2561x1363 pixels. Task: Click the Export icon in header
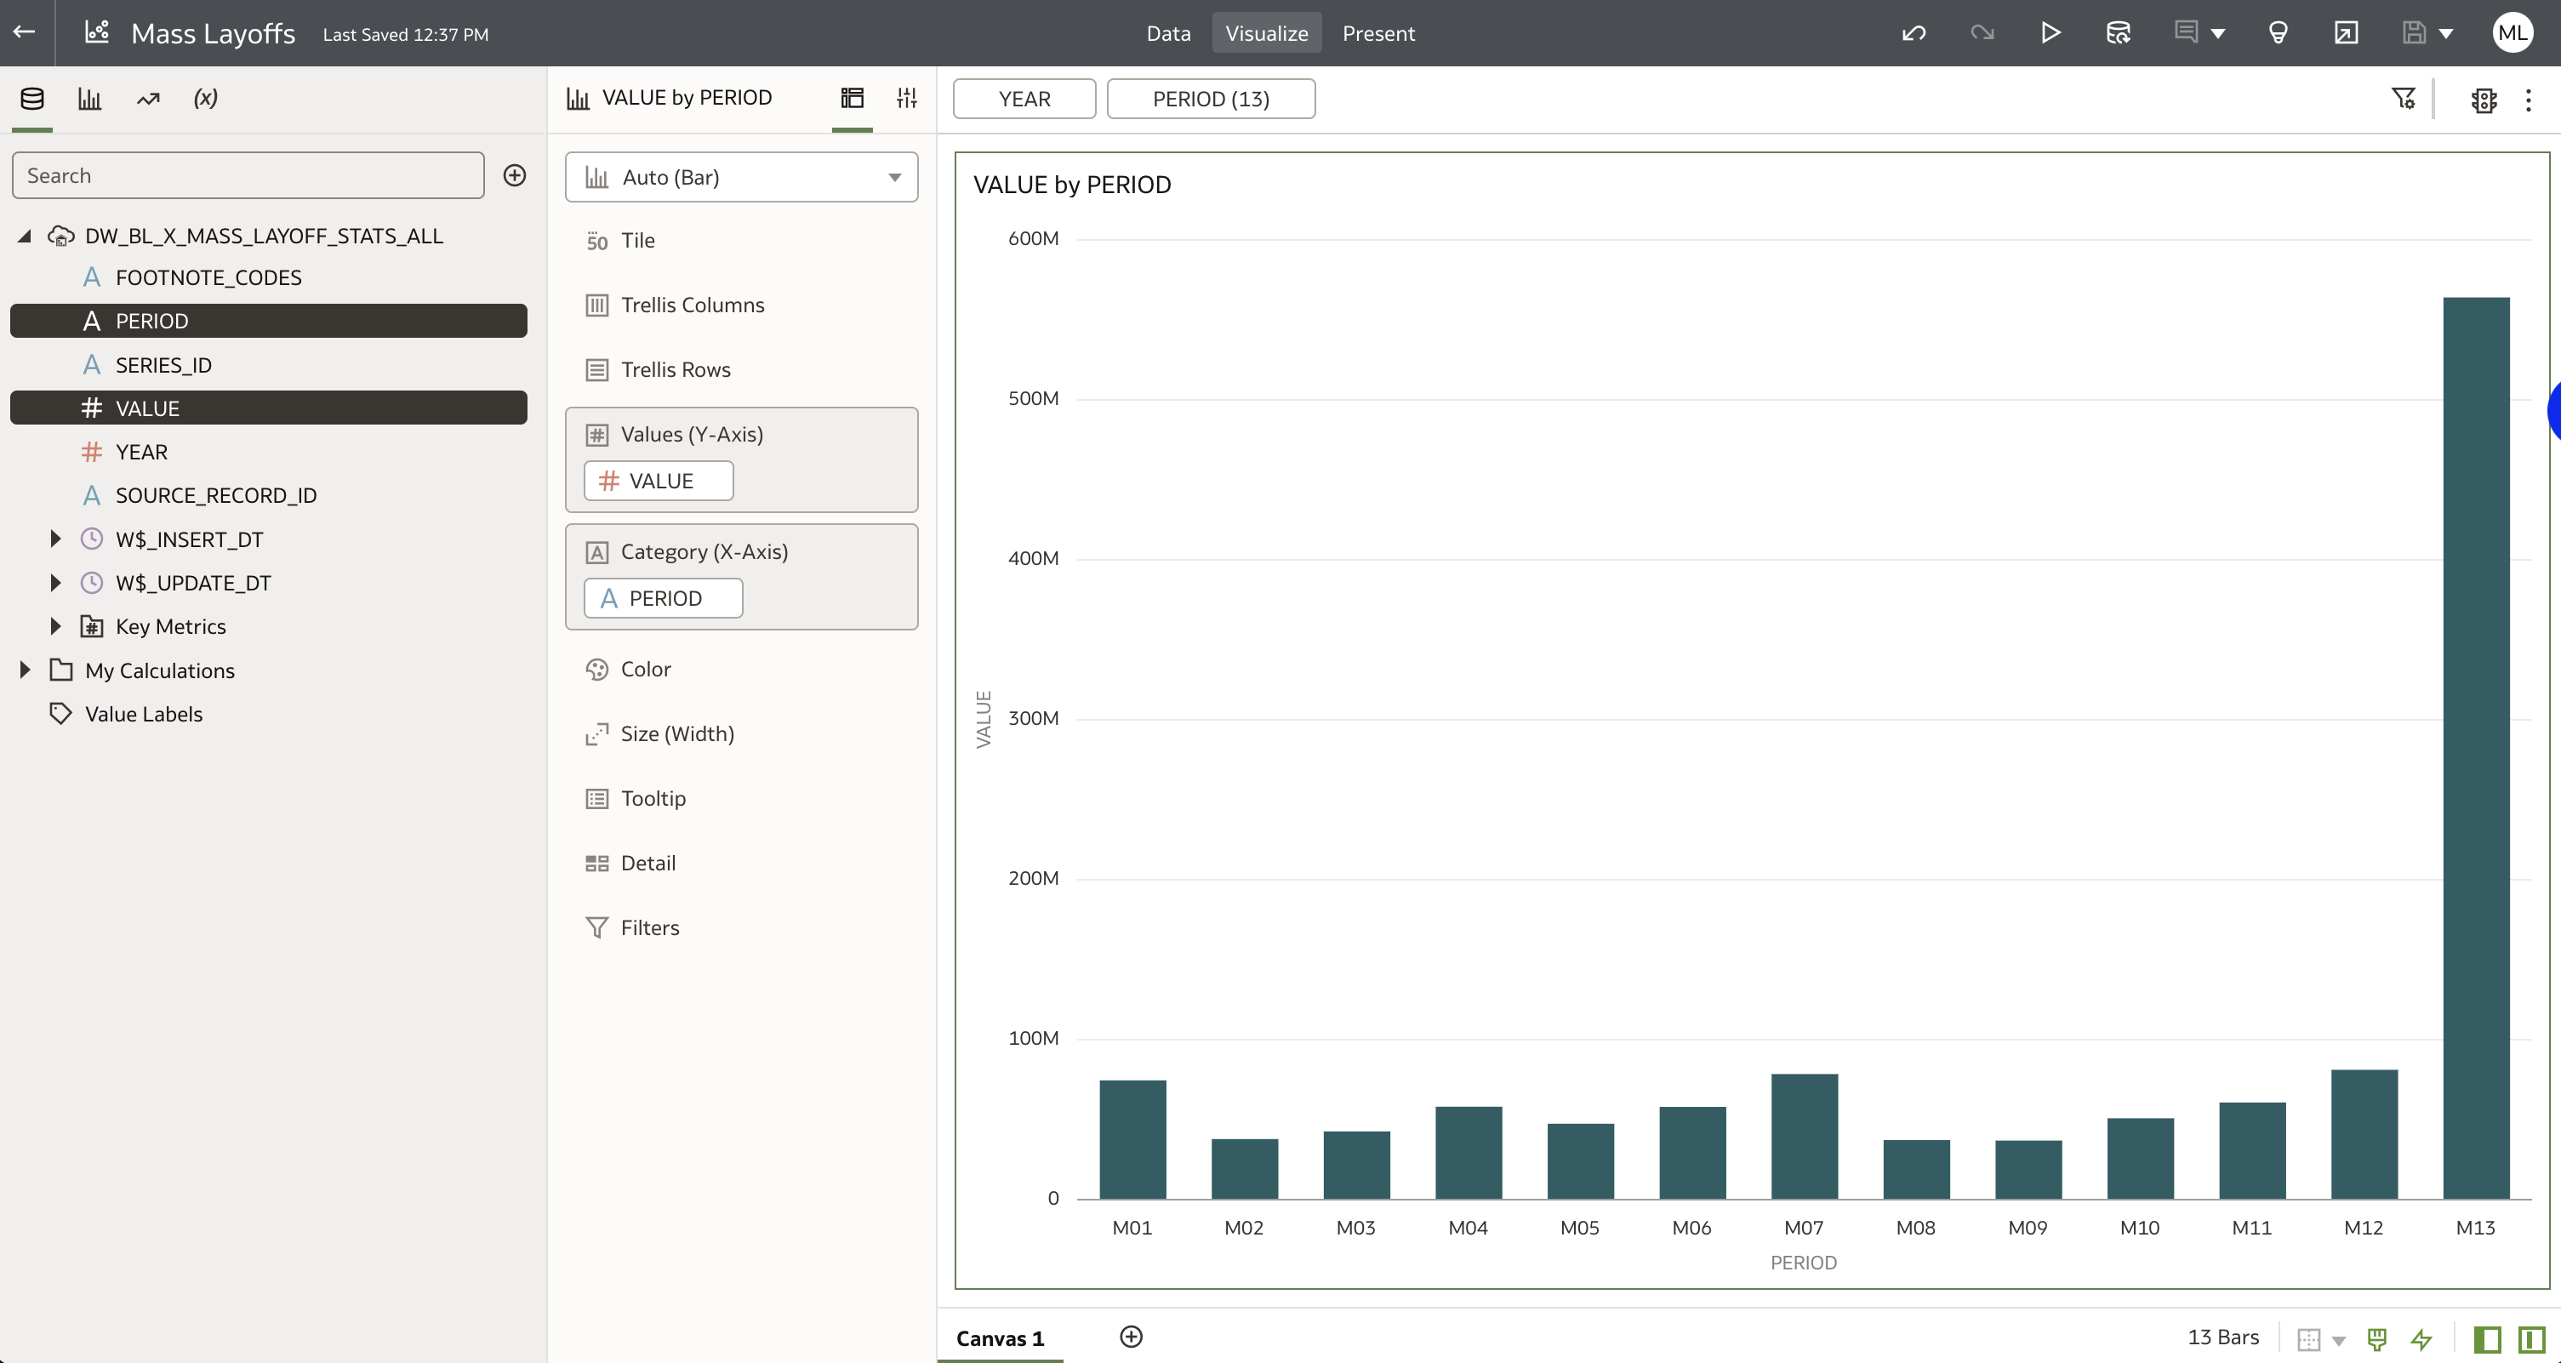tap(2345, 33)
